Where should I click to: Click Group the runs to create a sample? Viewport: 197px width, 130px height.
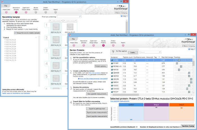[27, 33]
